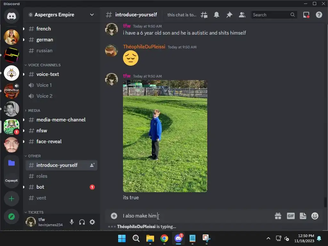
Task: Join the Voice 1 voice channel
Action: [x=61, y=85]
